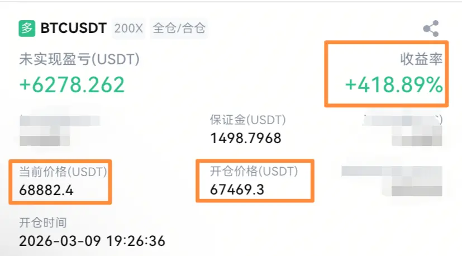
Task: Select the +6278.262 unrealized profit value
Action: [x=72, y=85]
